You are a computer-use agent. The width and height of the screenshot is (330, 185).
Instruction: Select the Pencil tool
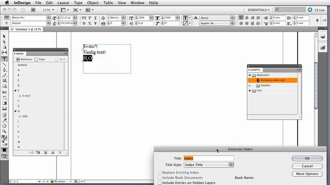[4, 75]
